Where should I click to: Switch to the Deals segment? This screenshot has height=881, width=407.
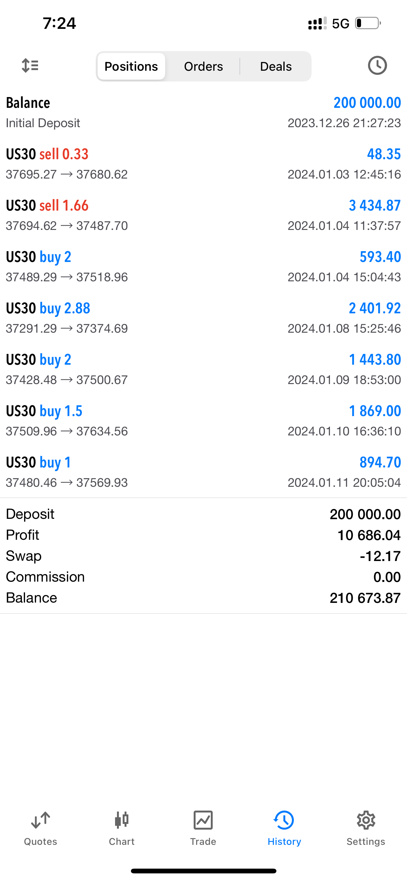tap(276, 66)
